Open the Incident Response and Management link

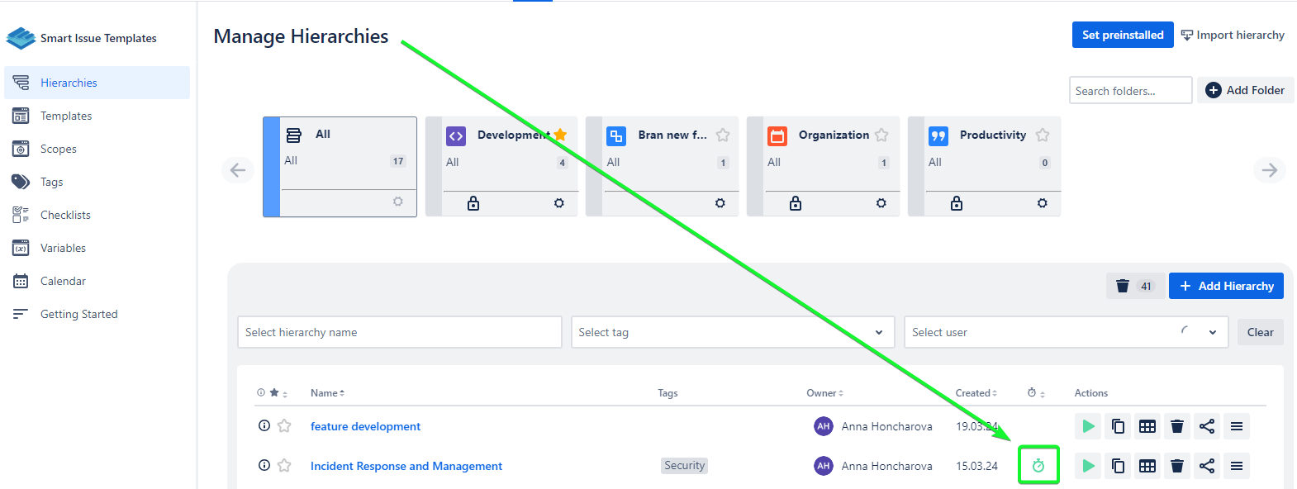pyautogui.click(x=406, y=466)
